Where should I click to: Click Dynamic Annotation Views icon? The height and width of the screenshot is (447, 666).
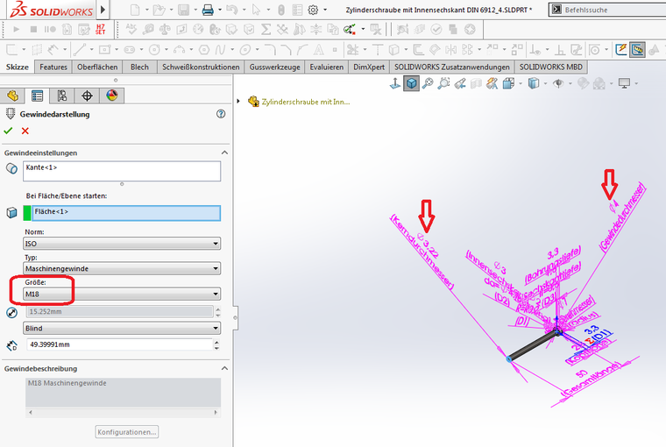(x=492, y=83)
